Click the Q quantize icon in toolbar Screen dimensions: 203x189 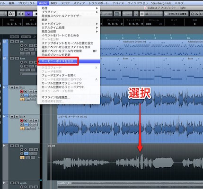pyautogui.click(x=192, y=14)
